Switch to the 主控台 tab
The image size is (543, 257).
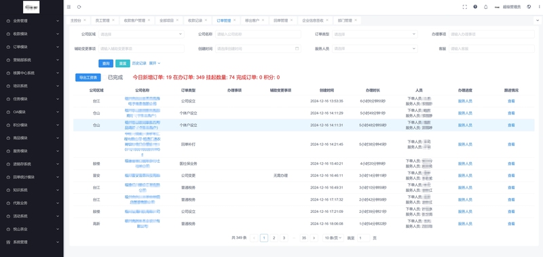(75, 21)
